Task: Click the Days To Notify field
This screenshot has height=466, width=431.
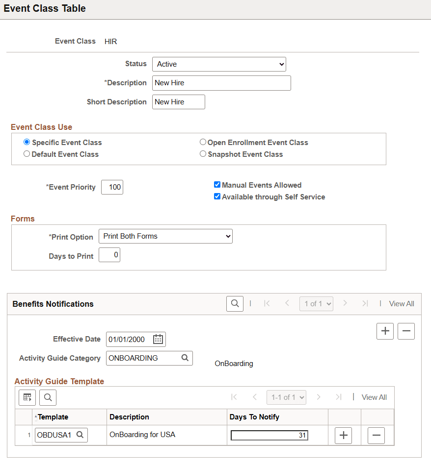Action: (x=269, y=436)
